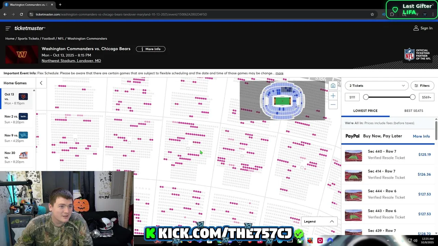The width and height of the screenshot is (438, 246).
Task: Open More Info for the event
Action: pos(151,49)
